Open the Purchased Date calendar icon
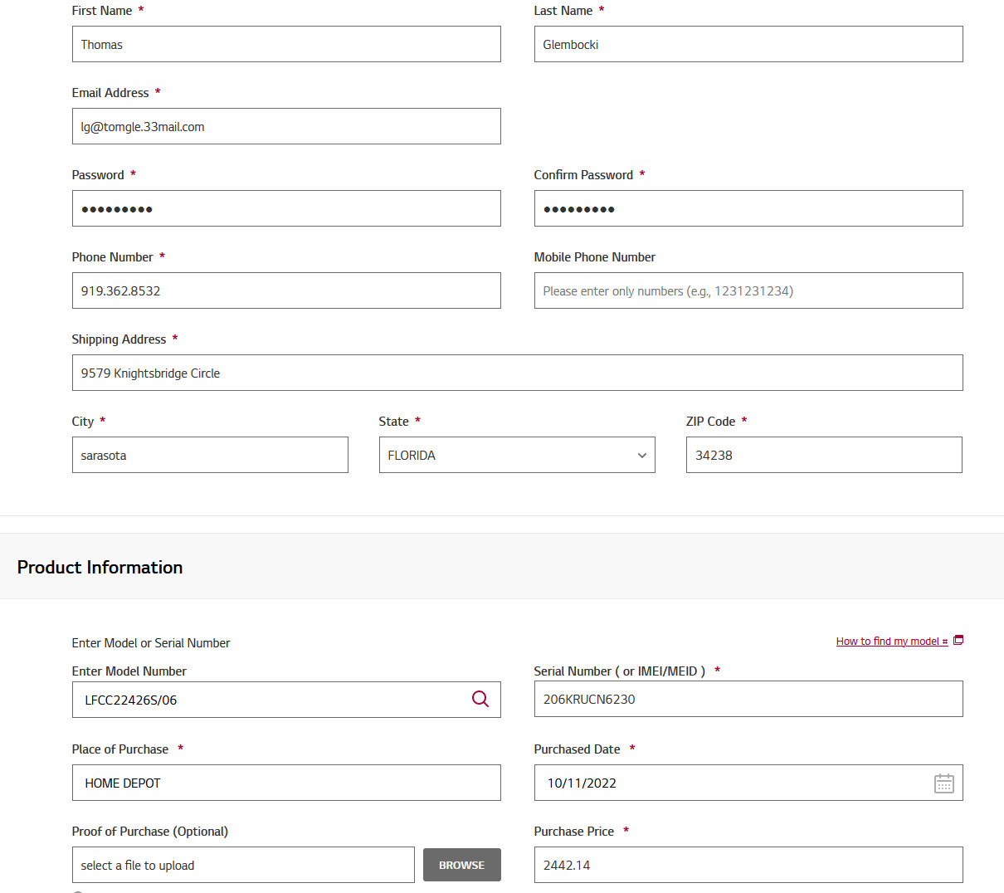The height and width of the screenshot is (893, 1004). (944, 783)
